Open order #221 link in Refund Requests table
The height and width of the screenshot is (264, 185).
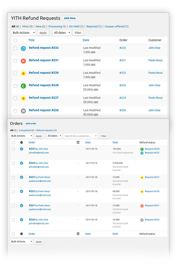point(122,60)
